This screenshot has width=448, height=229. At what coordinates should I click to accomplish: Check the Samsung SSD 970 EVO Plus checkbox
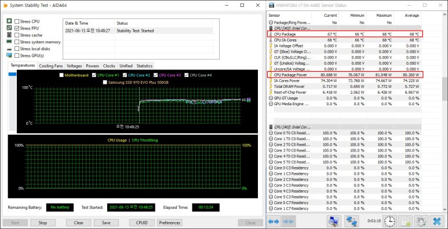point(105,82)
